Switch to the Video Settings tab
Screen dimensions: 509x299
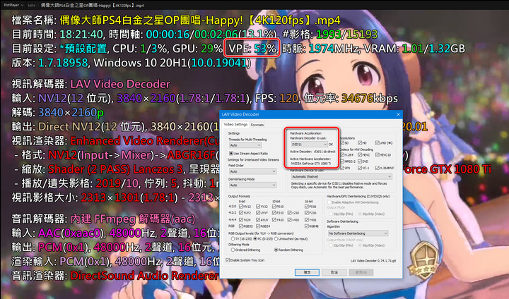coord(235,124)
